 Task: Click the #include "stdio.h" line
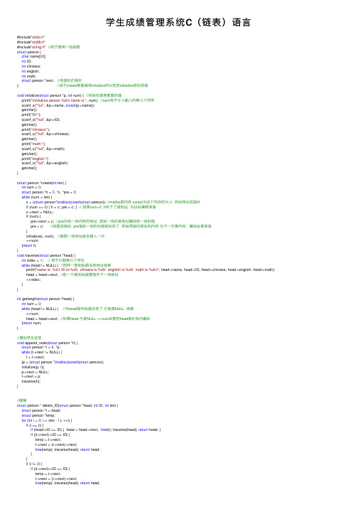coord(31,37)
